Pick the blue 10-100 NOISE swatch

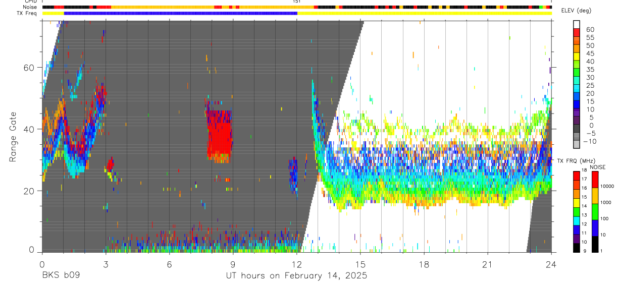[x=595, y=228]
